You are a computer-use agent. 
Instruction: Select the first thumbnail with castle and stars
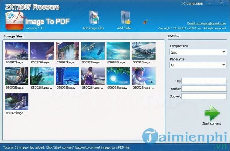pos(16,51)
